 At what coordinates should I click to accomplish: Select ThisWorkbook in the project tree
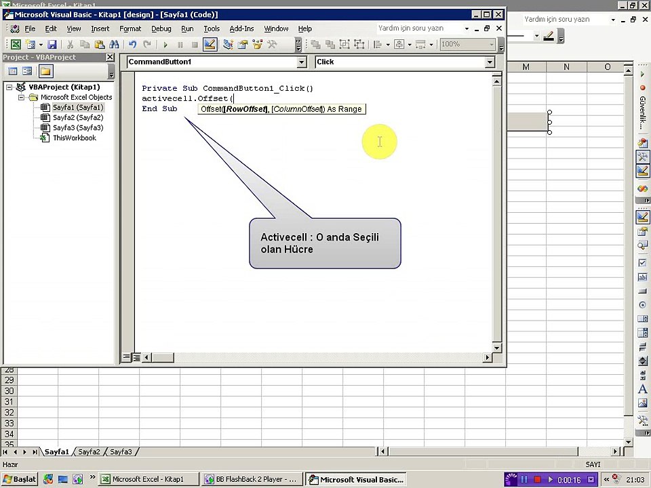[75, 138]
